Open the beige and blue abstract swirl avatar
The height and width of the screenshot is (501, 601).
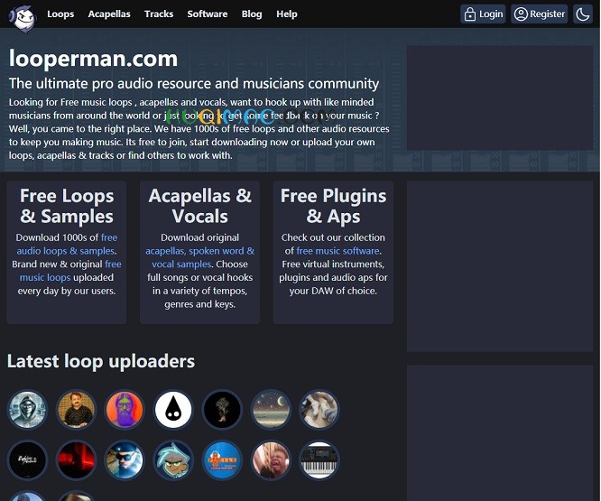319,409
